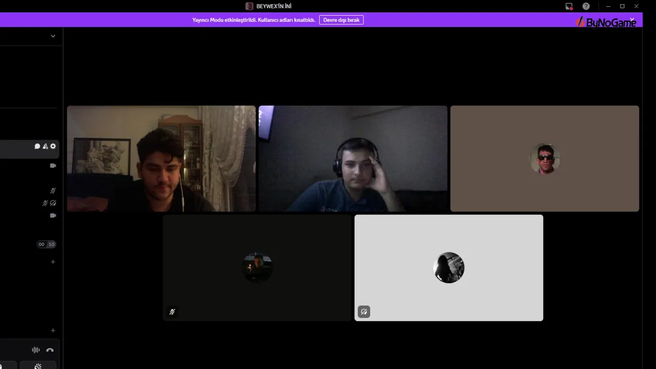The height and width of the screenshot is (369, 656).
Task: Minimize the Discord window
Action: (x=608, y=6)
